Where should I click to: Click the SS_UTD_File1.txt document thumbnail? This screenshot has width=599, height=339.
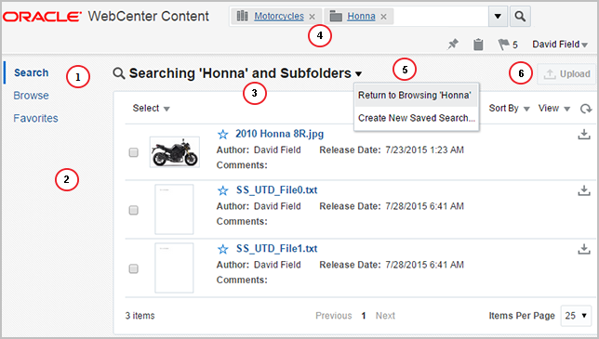coord(174,268)
